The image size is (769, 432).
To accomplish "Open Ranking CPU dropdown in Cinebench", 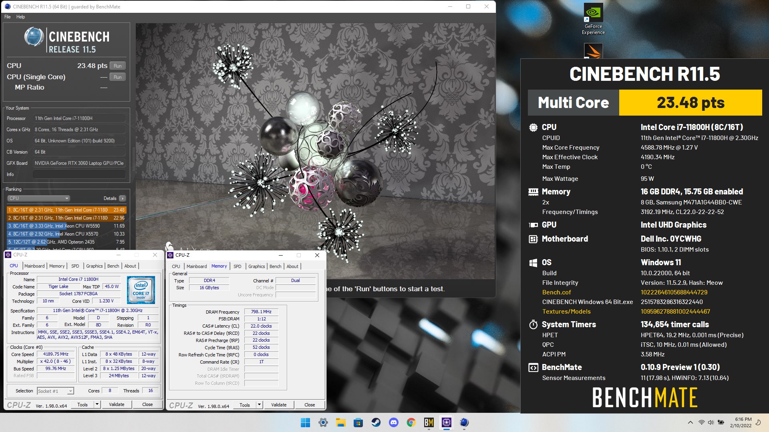I will tap(39, 198).
